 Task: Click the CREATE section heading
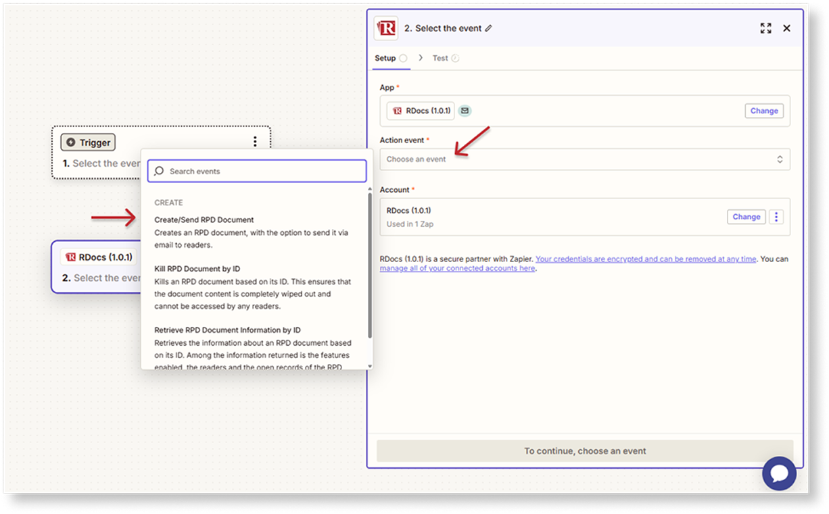click(x=168, y=203)
